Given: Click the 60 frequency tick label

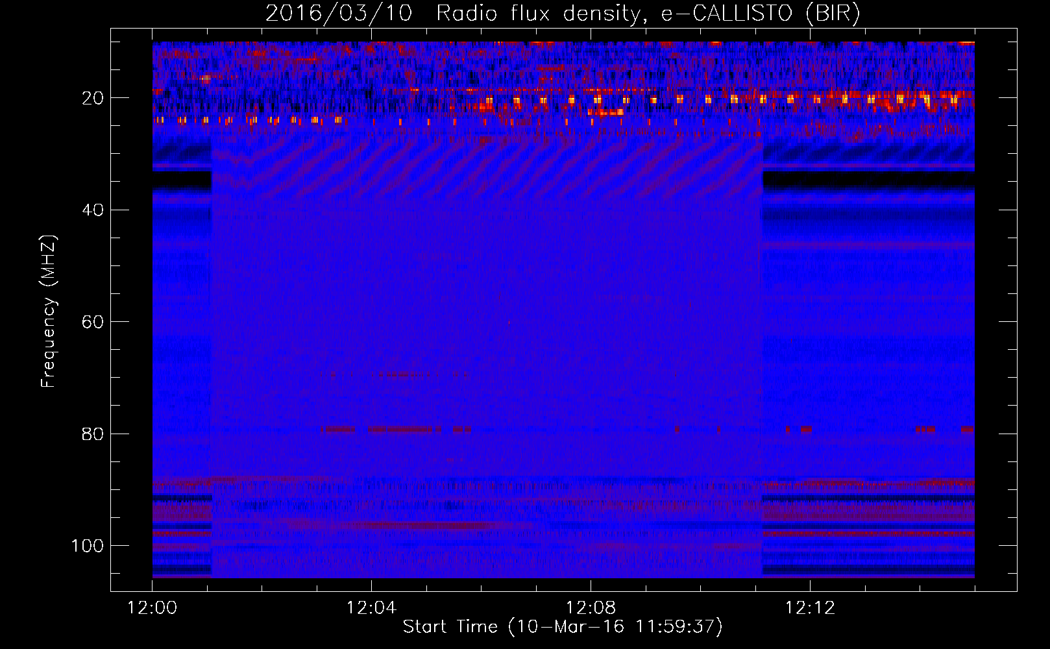Looking at the screenshot, I should click(x=93, y=322).
